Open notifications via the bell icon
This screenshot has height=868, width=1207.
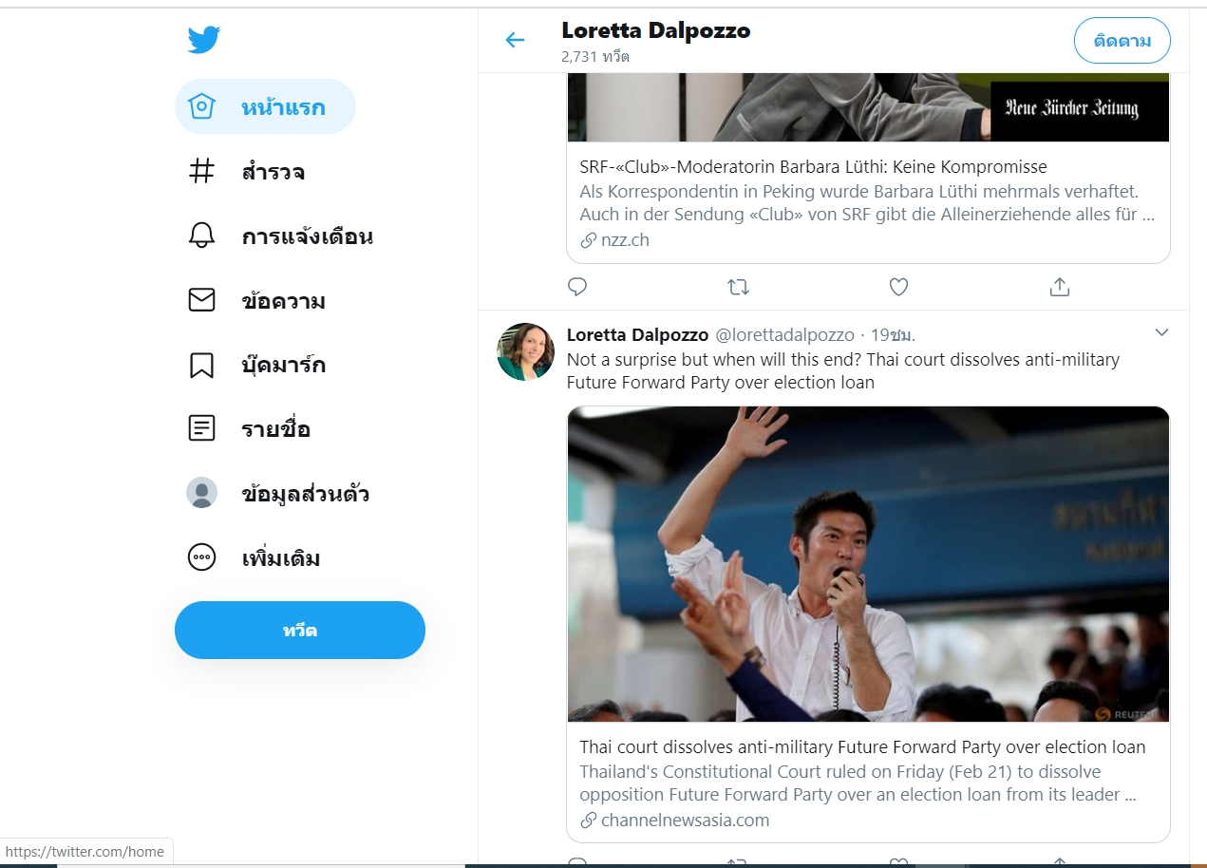[x=201, y=236]
